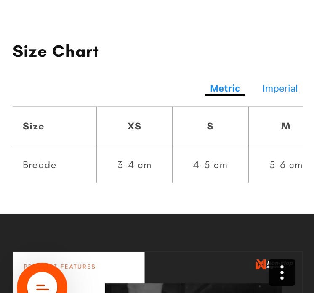Open the orange chat menu button

pos(42,280)
